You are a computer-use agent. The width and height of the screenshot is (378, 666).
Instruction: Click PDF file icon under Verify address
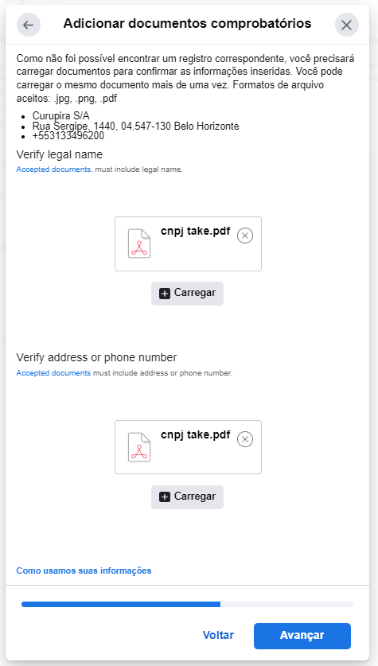pos(139,447)
